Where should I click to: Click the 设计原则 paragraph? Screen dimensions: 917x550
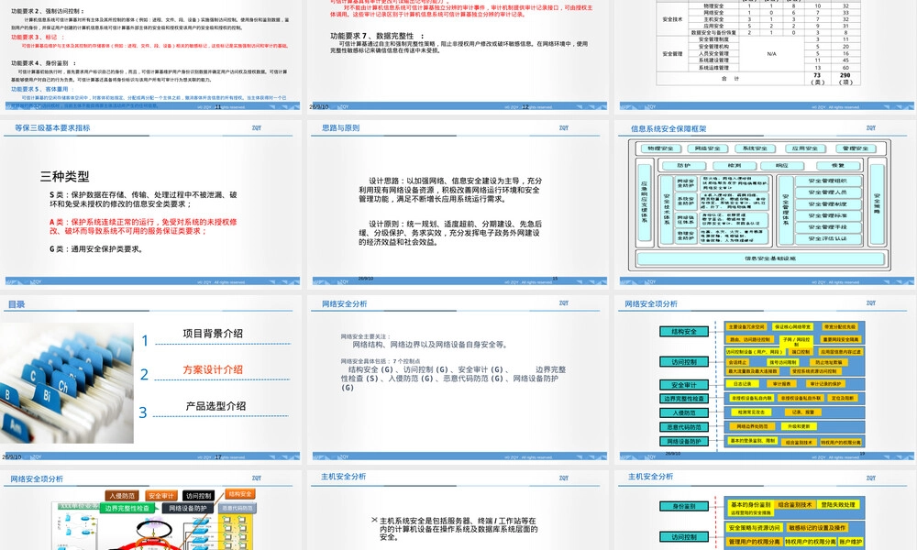click(x=450, y=233)
